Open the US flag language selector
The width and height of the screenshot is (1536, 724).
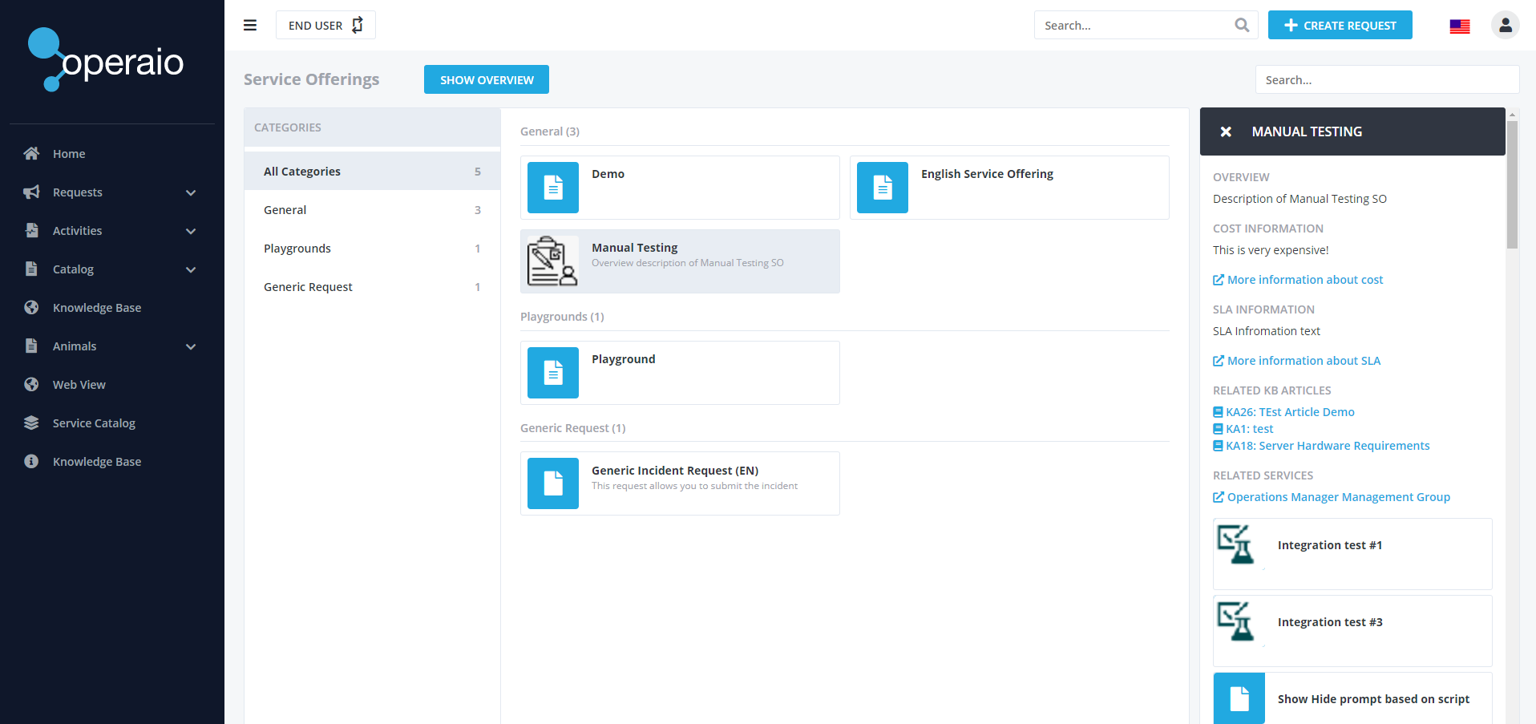pyautogui.click(x=1459, y=26)
